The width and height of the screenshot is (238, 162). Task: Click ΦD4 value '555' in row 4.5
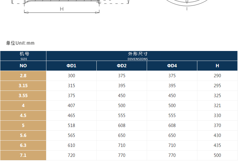[x=172, y=116]
